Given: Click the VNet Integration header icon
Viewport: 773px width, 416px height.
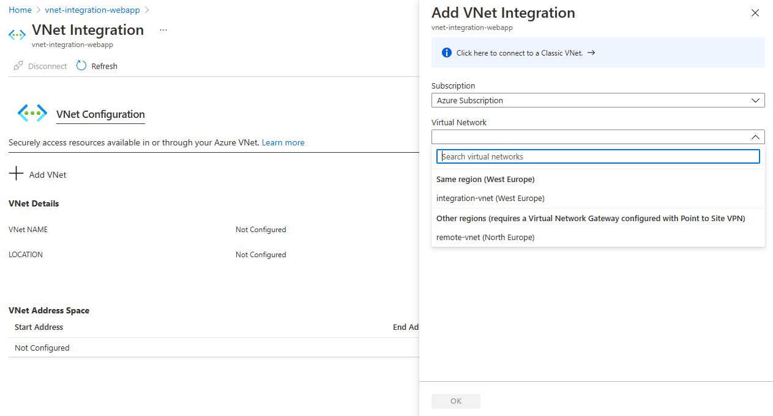Looking at the screenshot, I should pyautogui.click(x=17, y=34).
